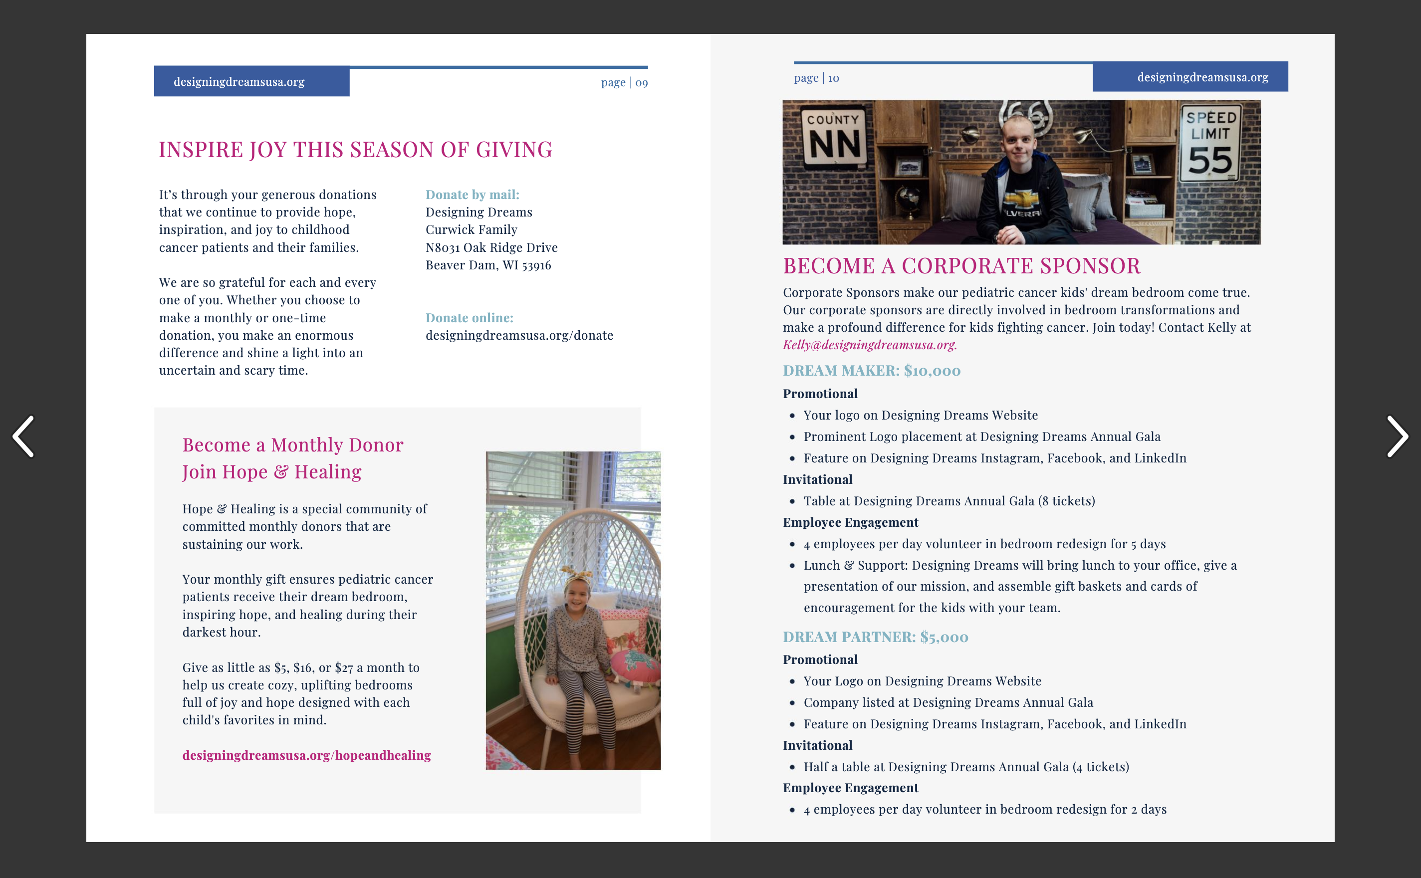Click 'Employee Engagement' subheading under Dream Maker

850,522
